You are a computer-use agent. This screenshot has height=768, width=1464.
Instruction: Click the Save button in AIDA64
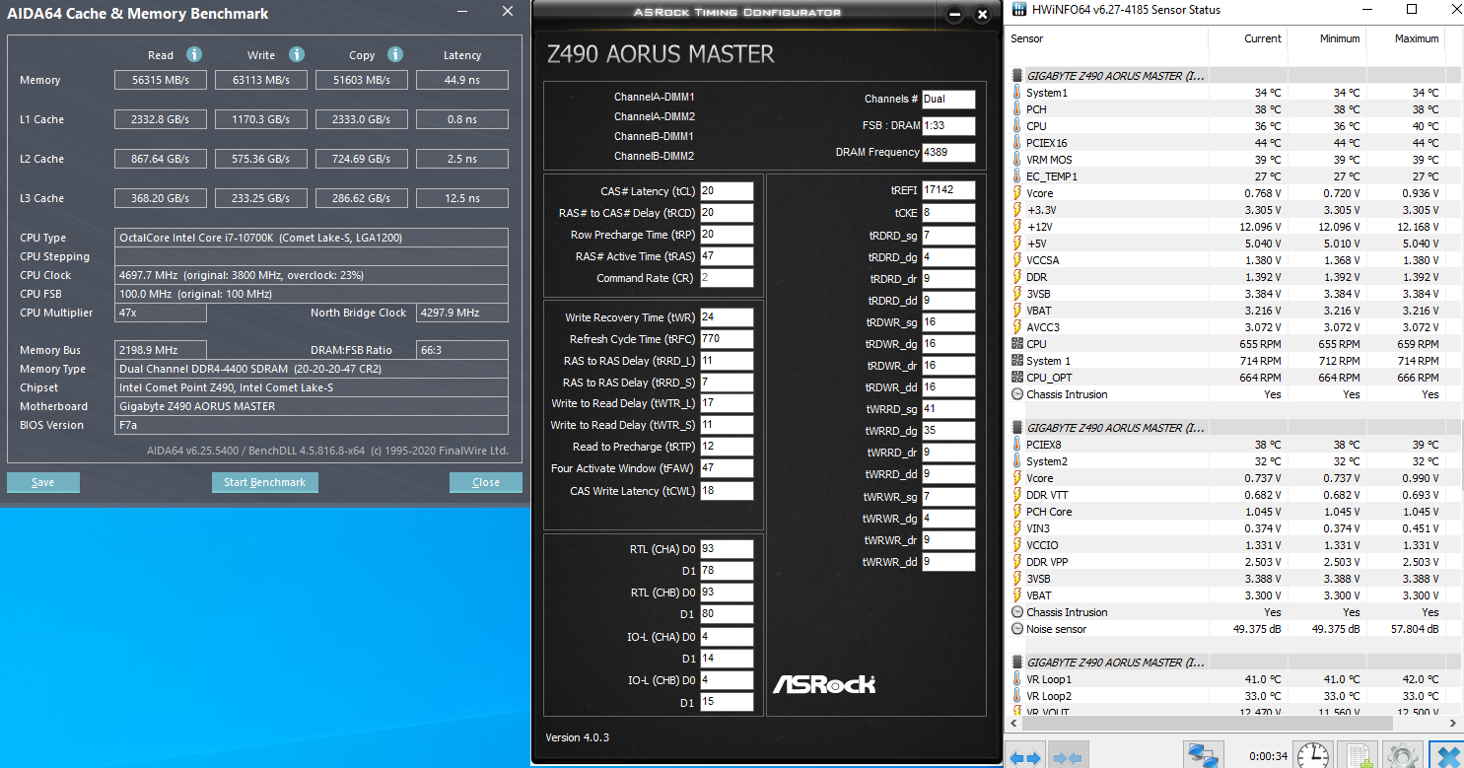point(43,482)
